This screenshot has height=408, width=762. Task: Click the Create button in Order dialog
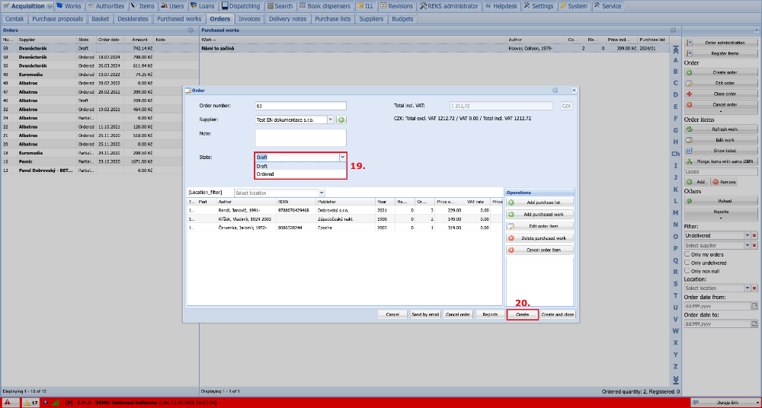[523, 314]
